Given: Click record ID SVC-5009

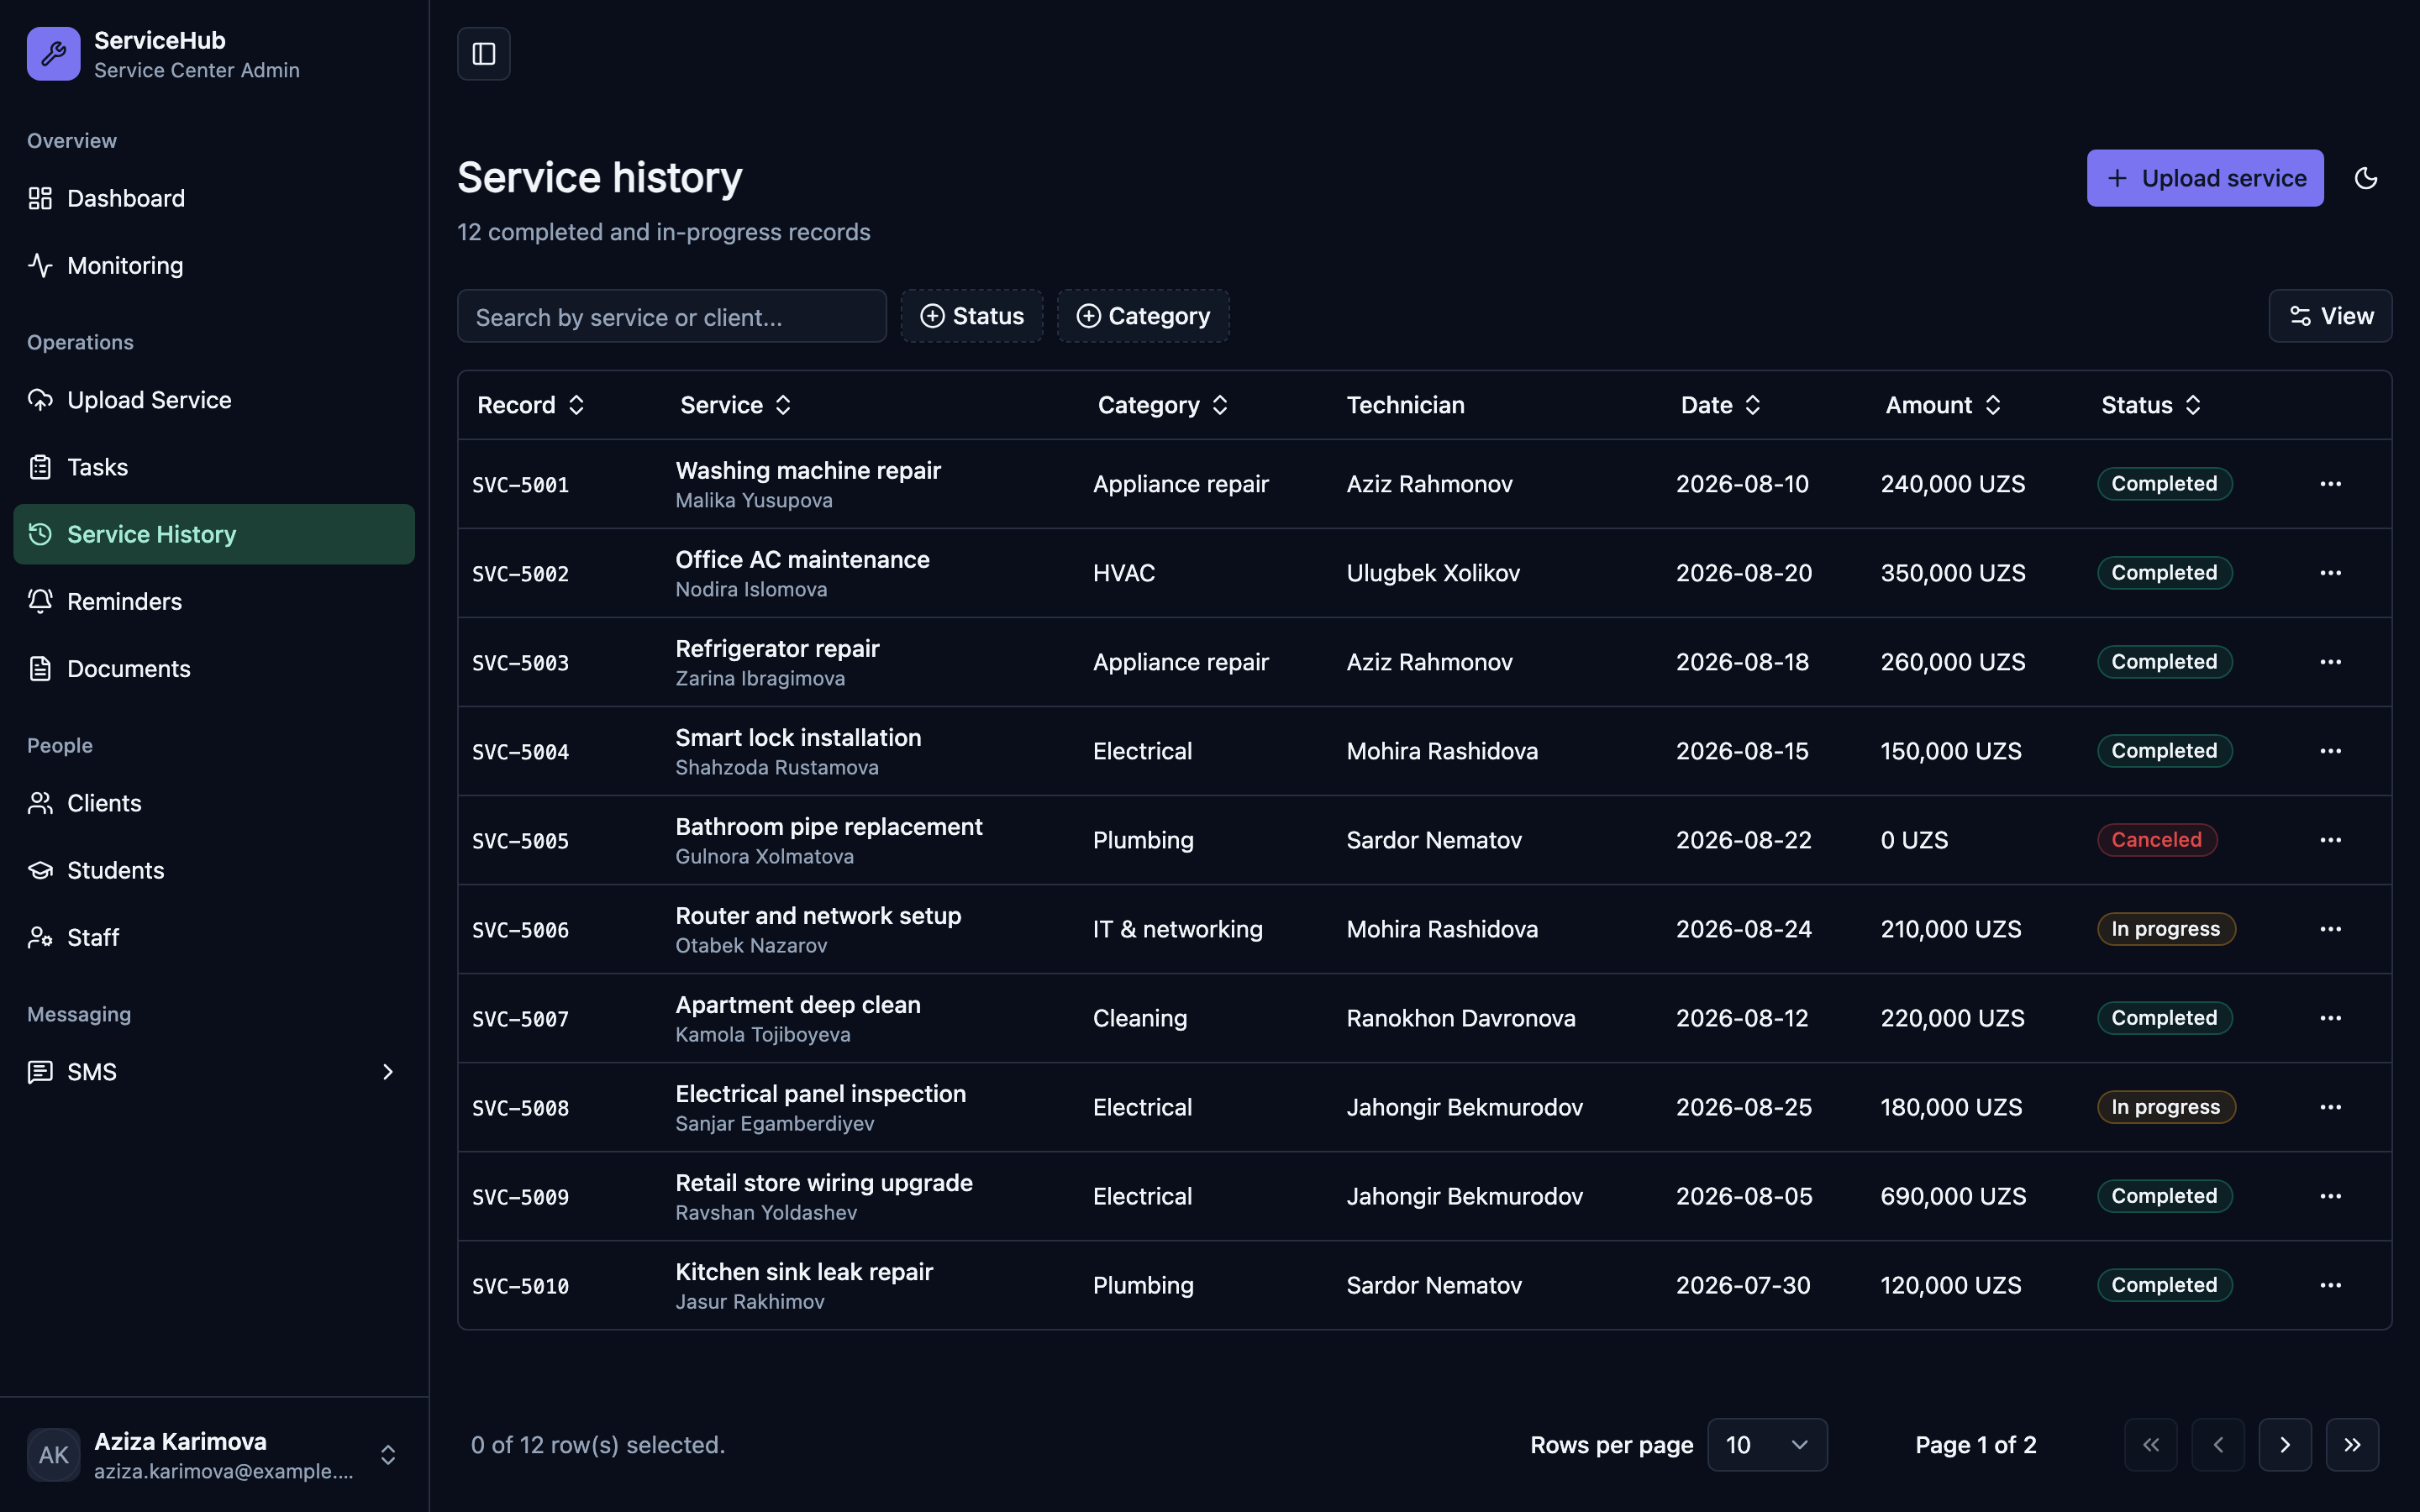Looking at the screenshot, I should pyautogui.click(x=520, y=1197).
